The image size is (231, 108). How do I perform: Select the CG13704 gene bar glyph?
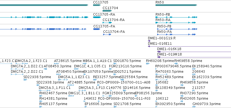pyautogui.click(x=107, y=11)
